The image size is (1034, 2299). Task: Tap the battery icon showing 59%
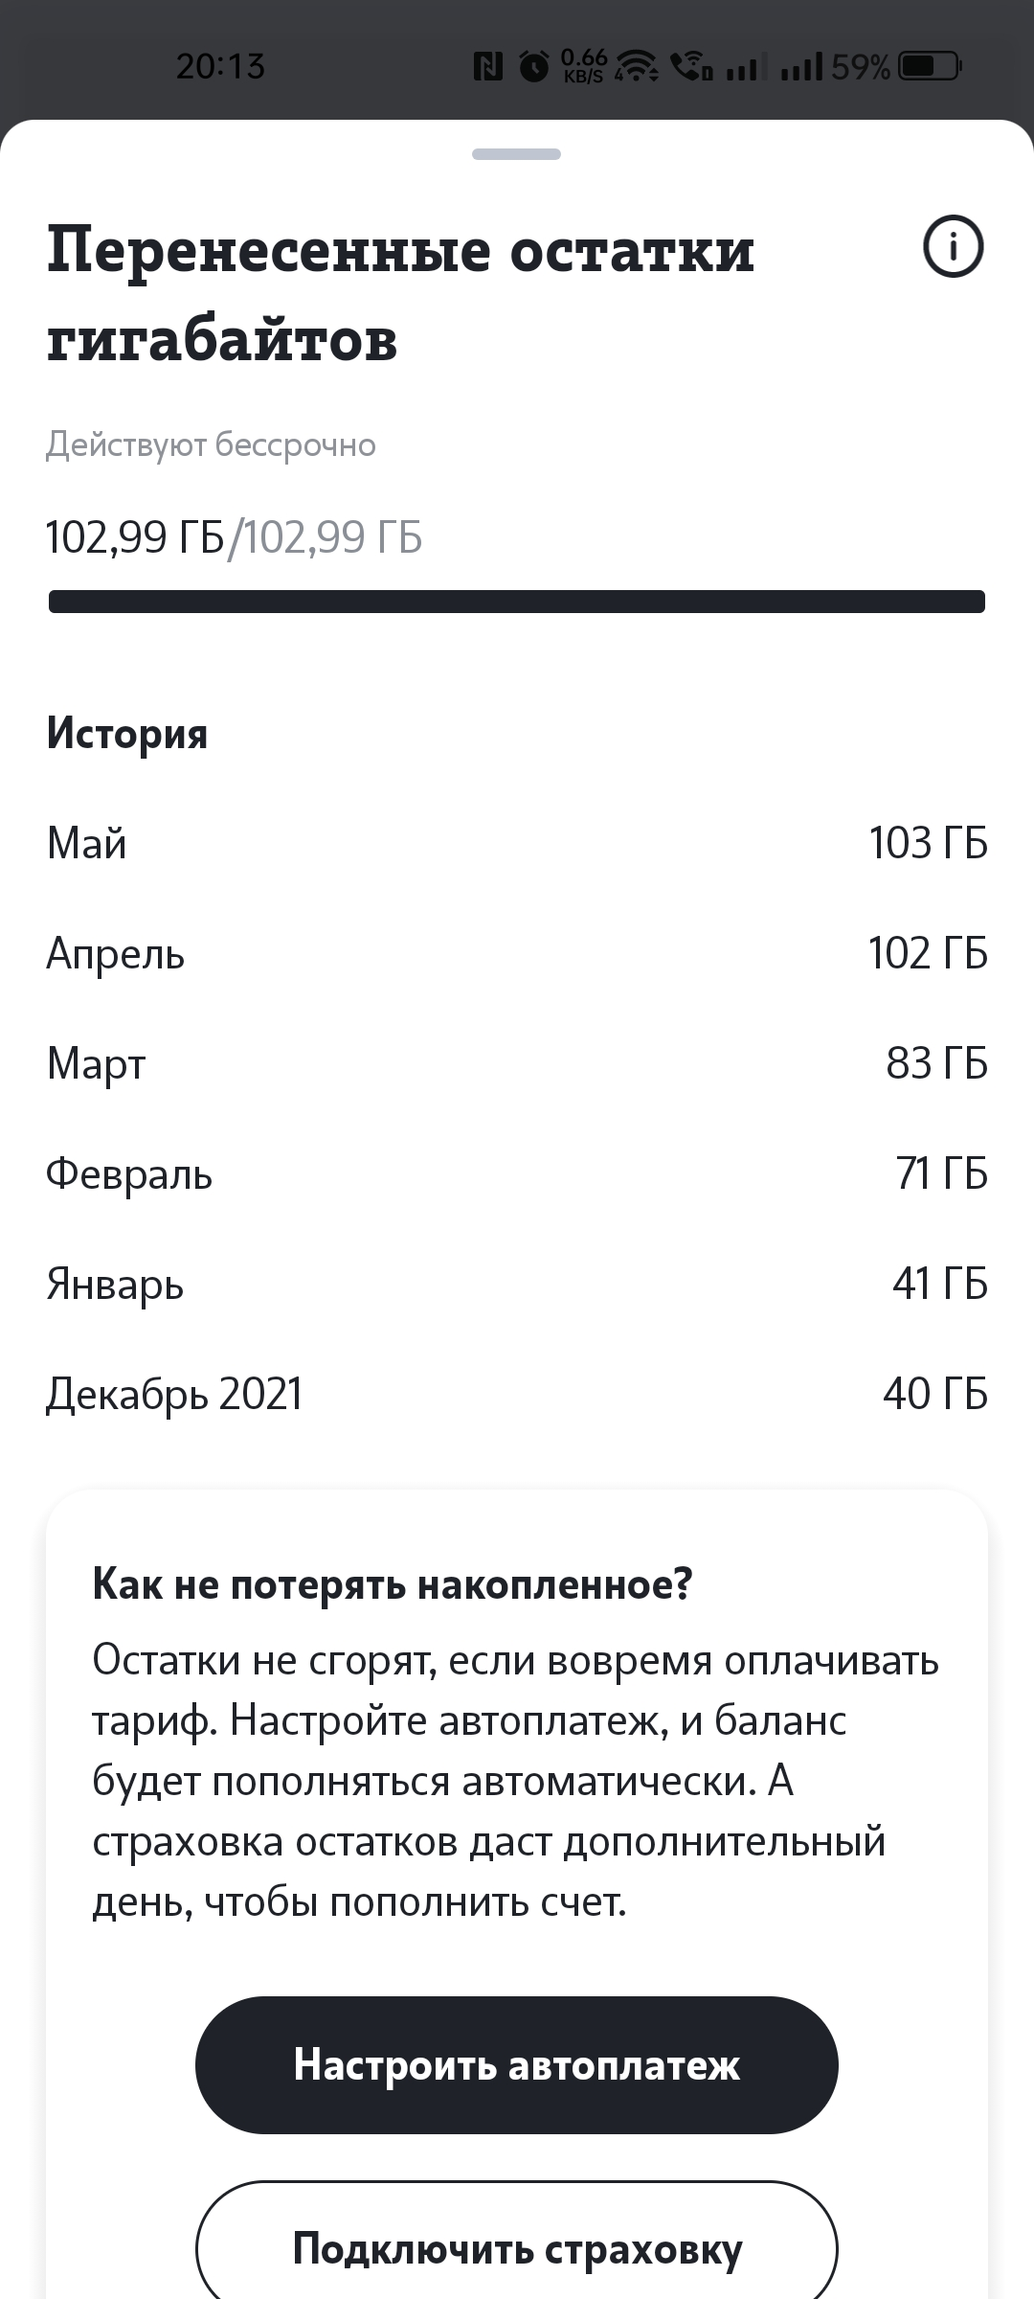tap(930, 67)
